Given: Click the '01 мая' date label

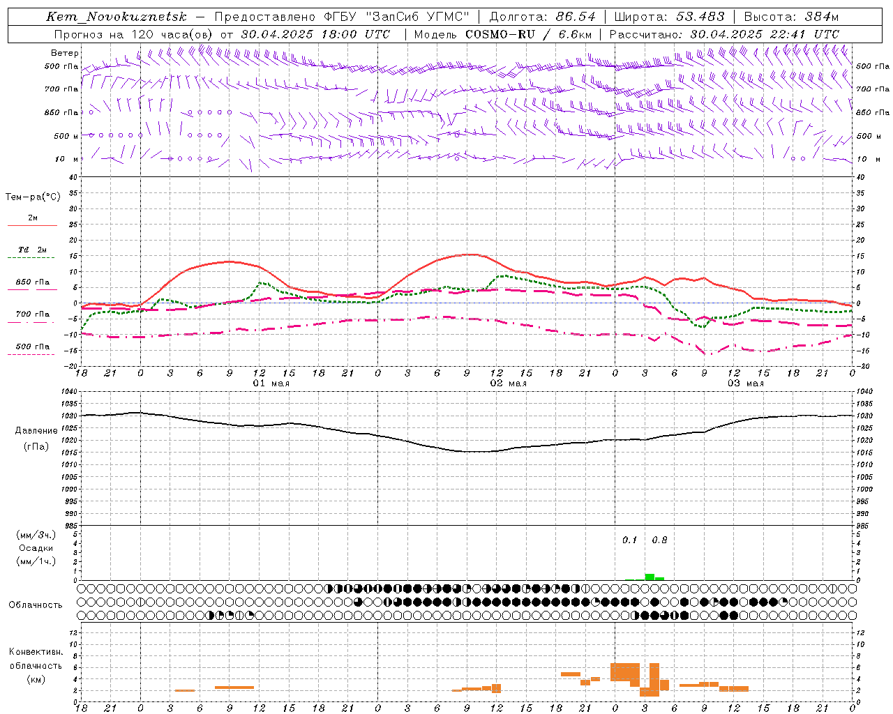Looking at the screenshot, I should (x=271, y=383).
